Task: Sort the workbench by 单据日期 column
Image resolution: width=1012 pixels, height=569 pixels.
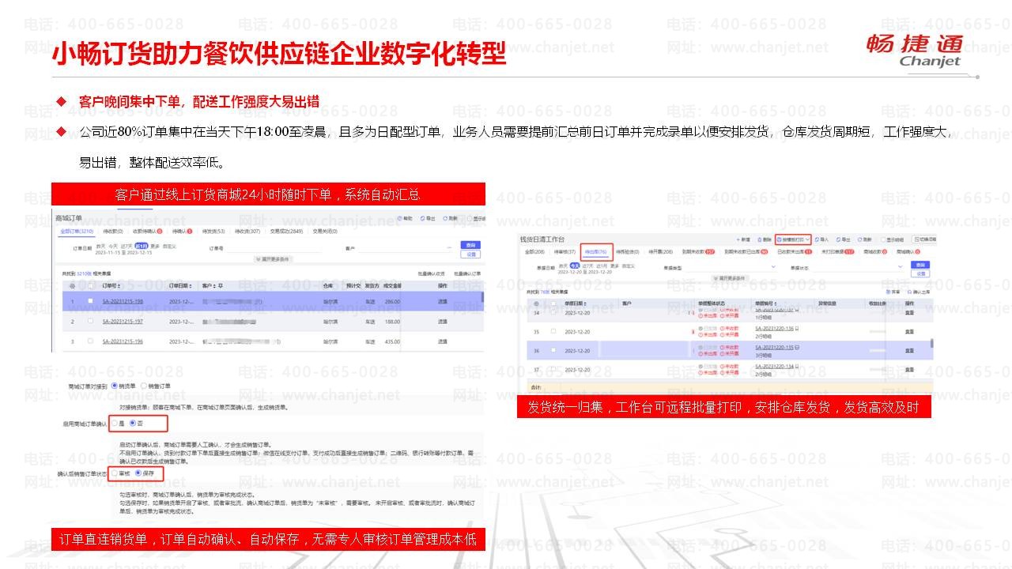Action: click(x=576, y=303)
